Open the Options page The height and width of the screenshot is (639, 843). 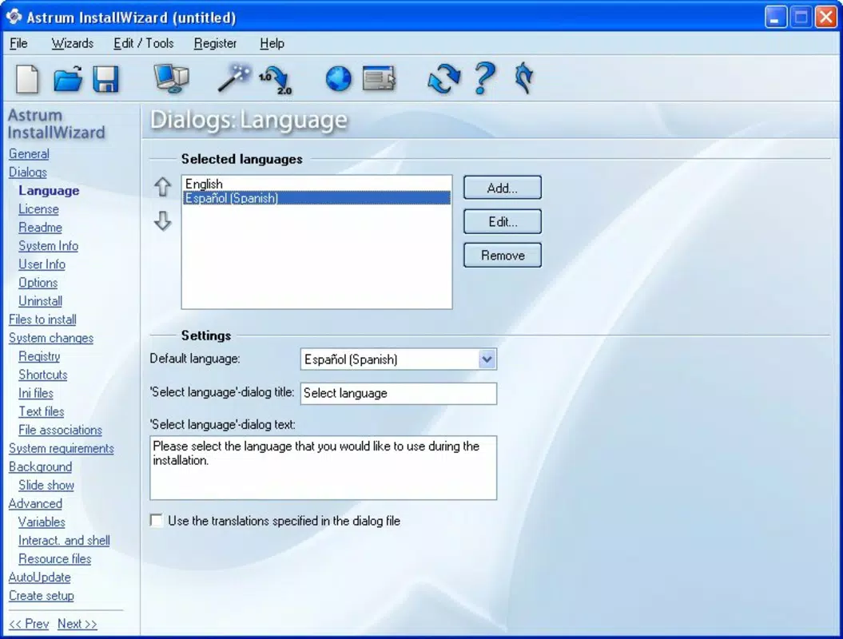pos(38,283)
